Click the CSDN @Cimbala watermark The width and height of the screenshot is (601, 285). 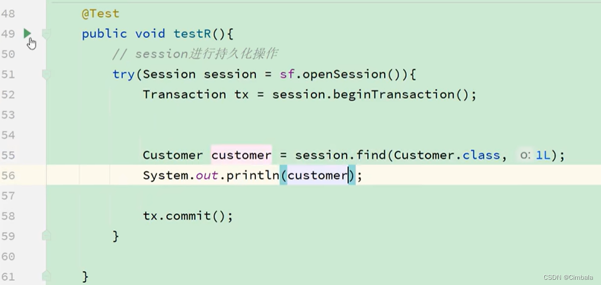click(568, 278)
